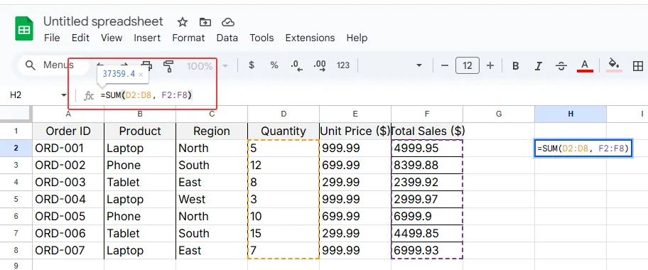The width and height of the screenshot is (648, 270).
Task: Select column F header
Action: (427, 114)
